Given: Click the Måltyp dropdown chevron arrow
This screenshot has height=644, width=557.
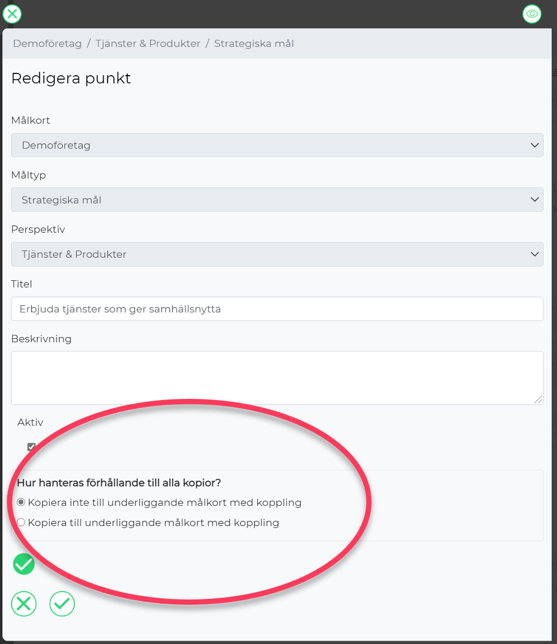Looking at the screenshot, I should [x=534, y=199].
